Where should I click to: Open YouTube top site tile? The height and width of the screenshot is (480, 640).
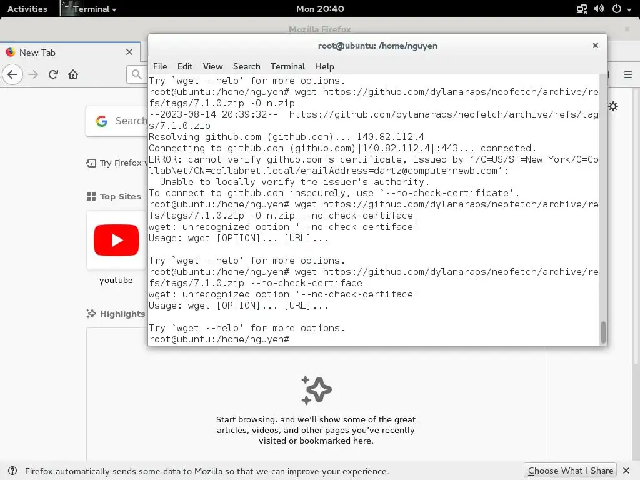[116, 240]
